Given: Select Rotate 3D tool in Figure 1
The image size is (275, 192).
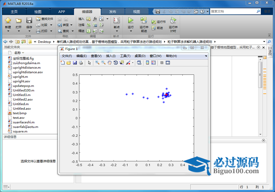Looking at the screenshot, I should [116, 63].
